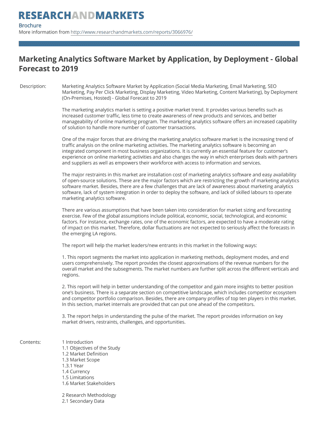
Task: Click the Research and Markets logo
Action: (81, 16)
